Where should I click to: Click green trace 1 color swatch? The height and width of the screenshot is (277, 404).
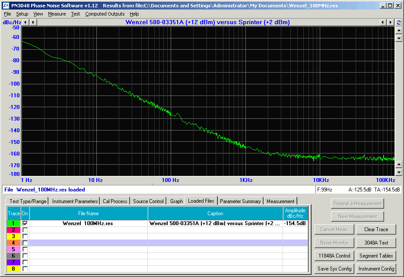point(14,223)
